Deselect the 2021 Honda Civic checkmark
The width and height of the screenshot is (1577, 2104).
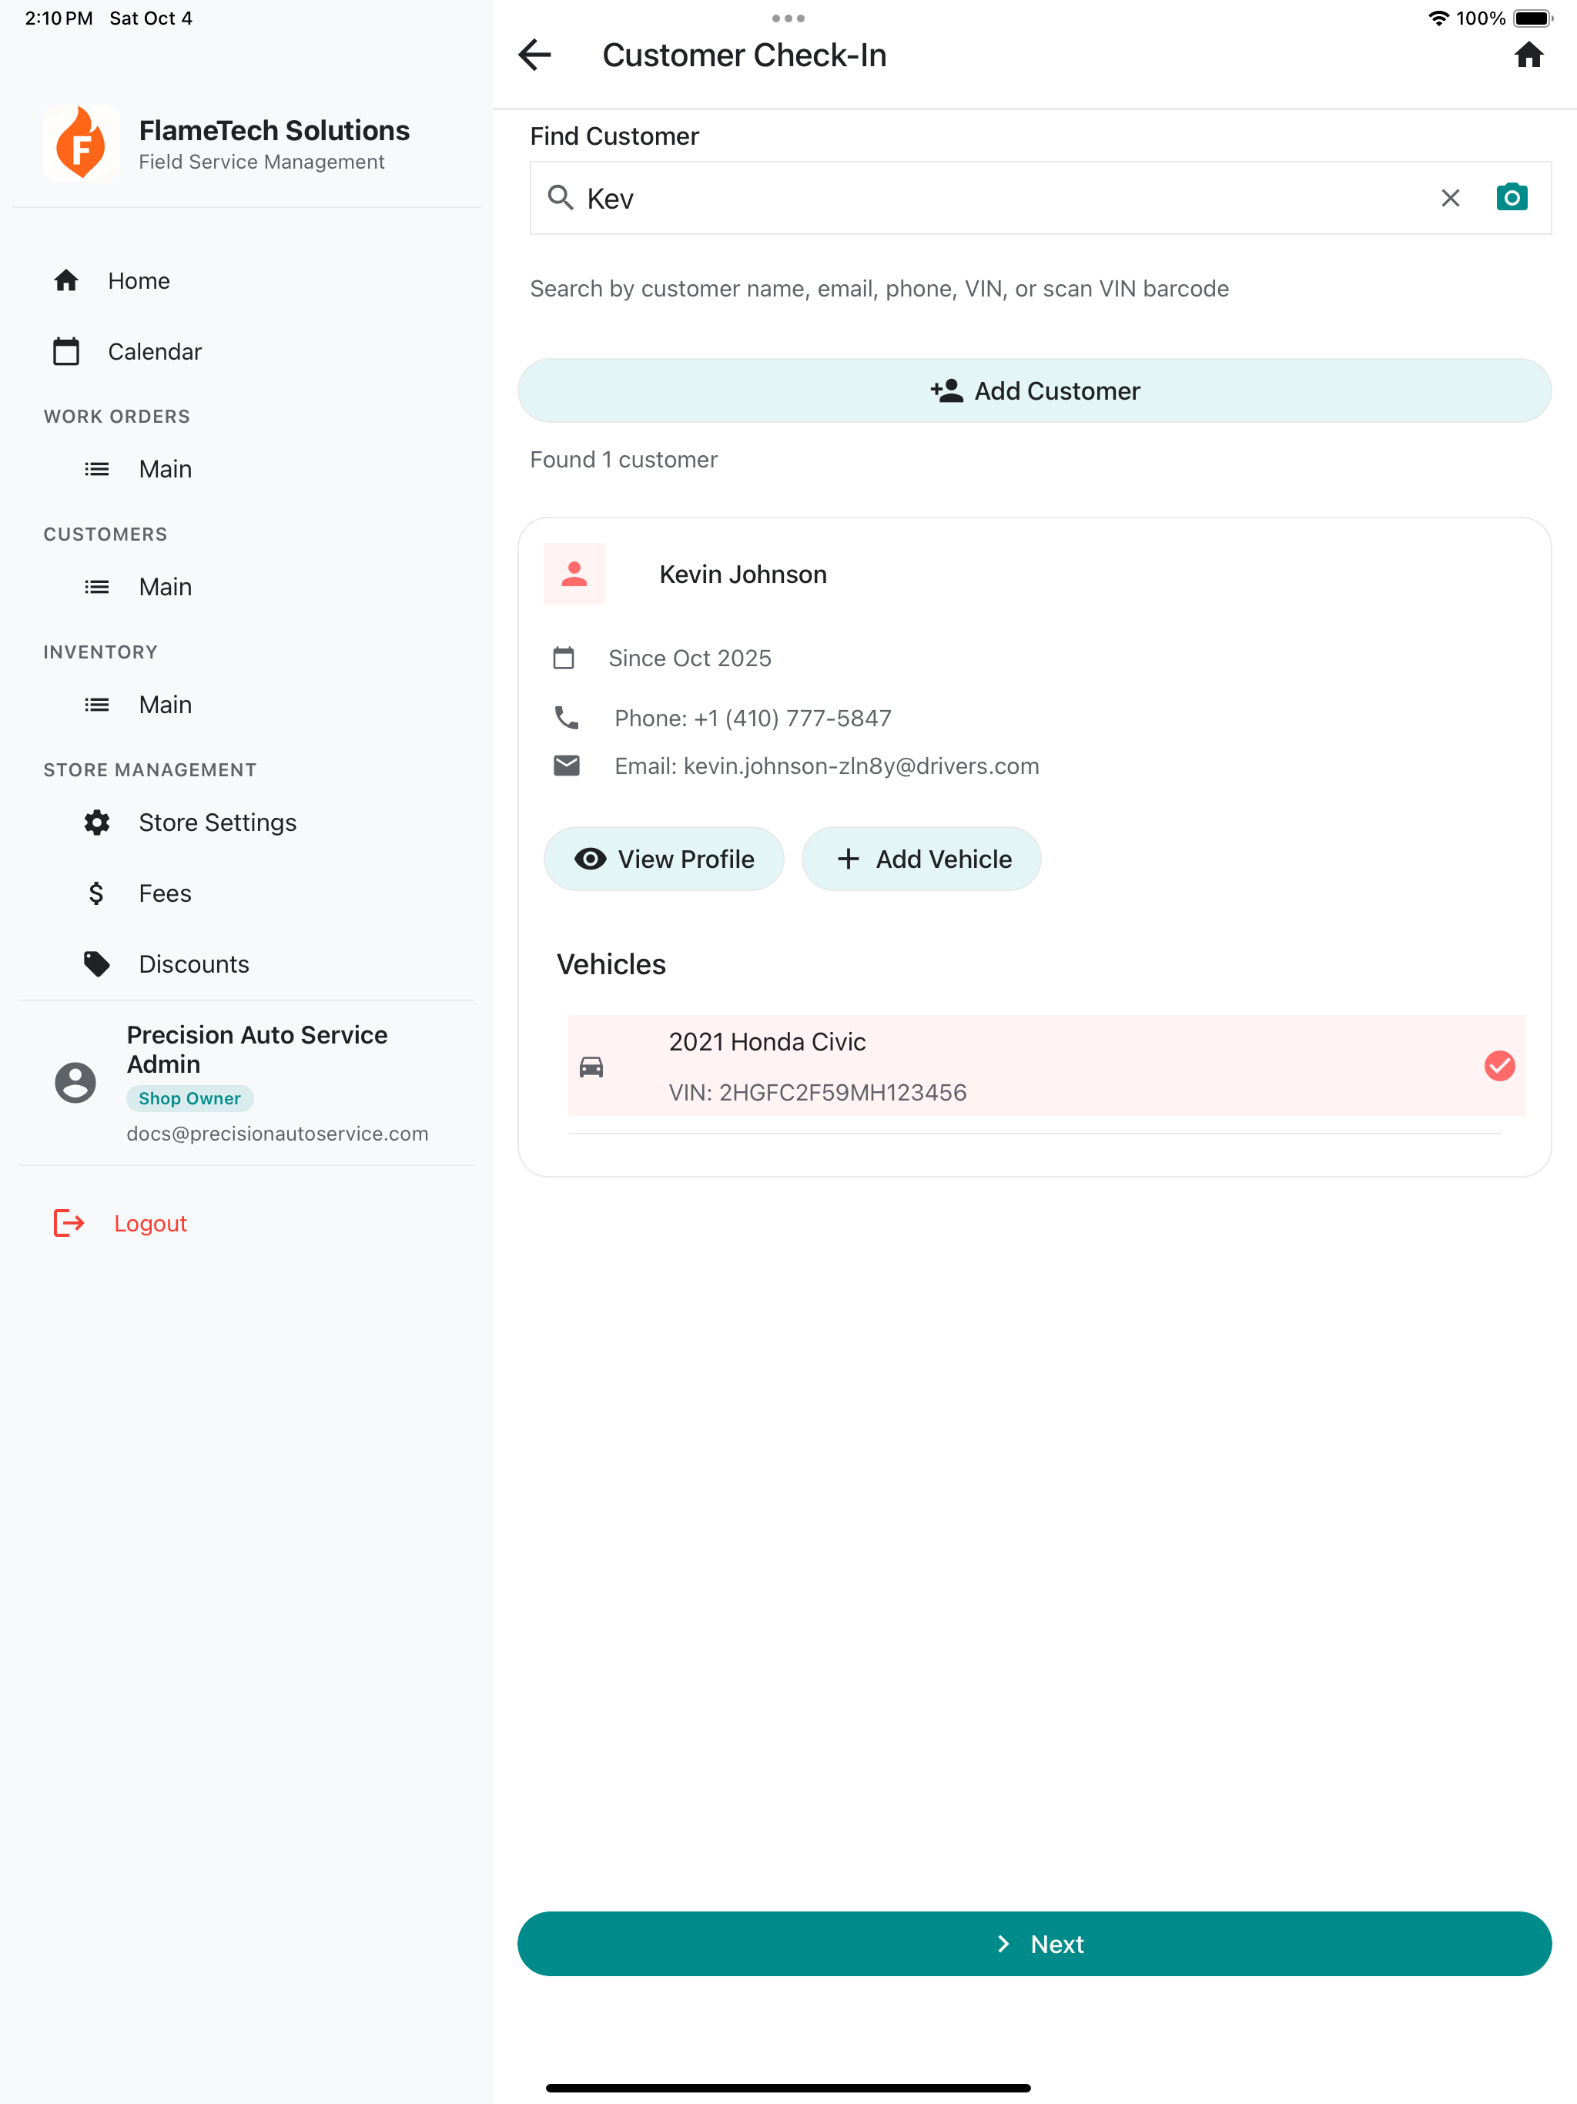(1499, 1065)
